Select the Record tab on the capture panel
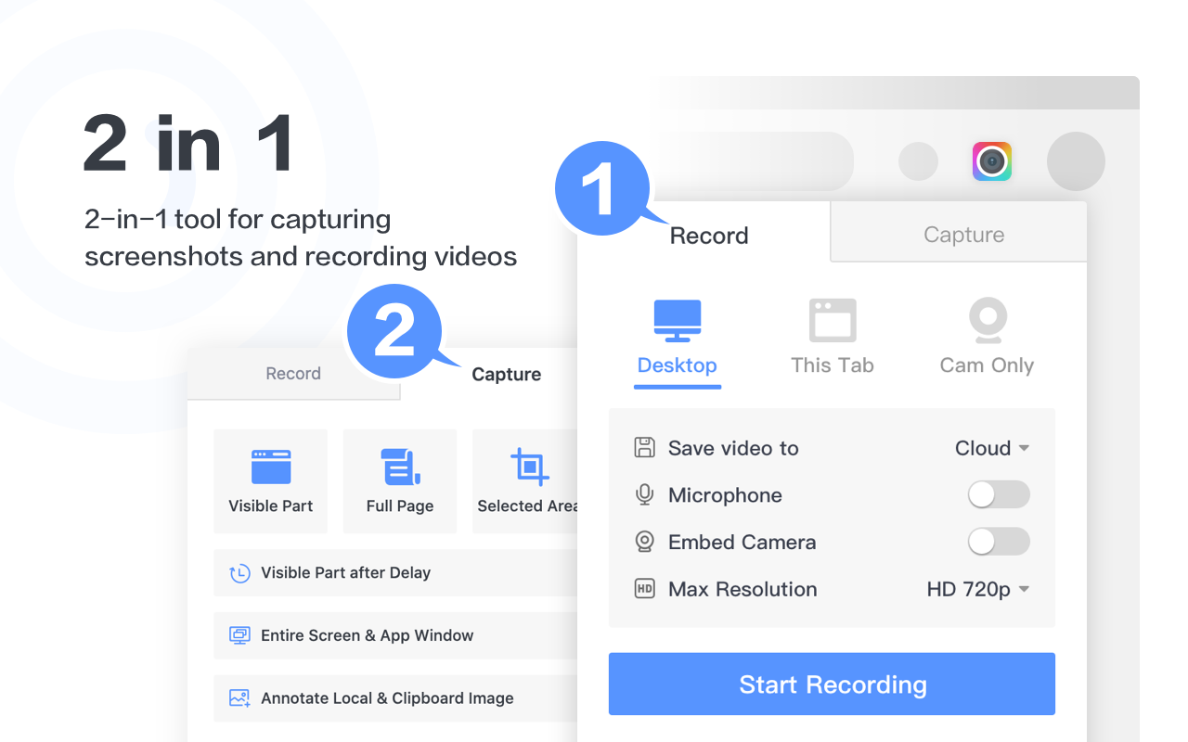The image size is (1188, 742). click(293, 373)
